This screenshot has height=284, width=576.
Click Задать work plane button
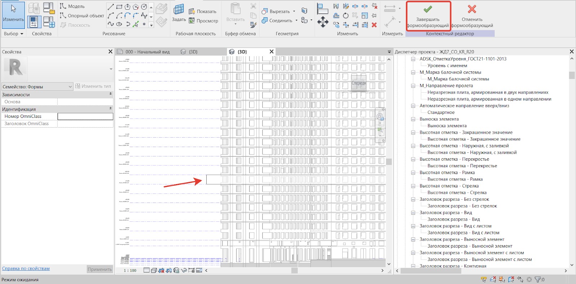coord(179,13)
